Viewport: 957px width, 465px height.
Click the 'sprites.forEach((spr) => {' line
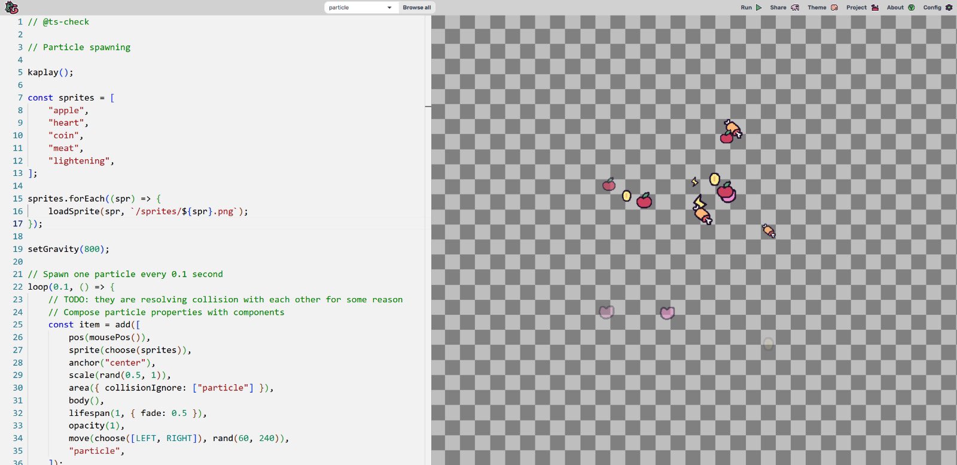(x=94, y=198)
